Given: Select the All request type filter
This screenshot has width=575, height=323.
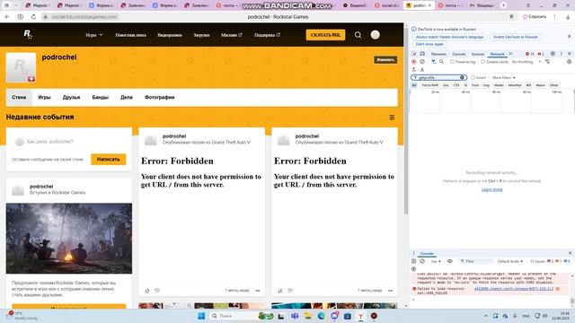Looking at the screenshot, I should click(x=414, y=85).
